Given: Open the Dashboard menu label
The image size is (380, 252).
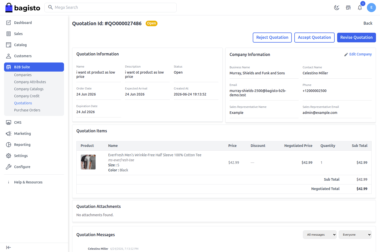Looking at the screenshot, I should coord(23,23).
